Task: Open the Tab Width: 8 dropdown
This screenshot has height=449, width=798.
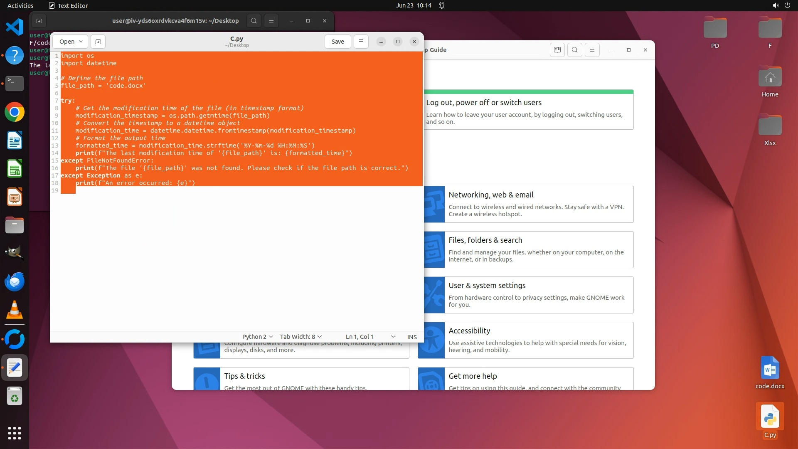Action: 300,337
